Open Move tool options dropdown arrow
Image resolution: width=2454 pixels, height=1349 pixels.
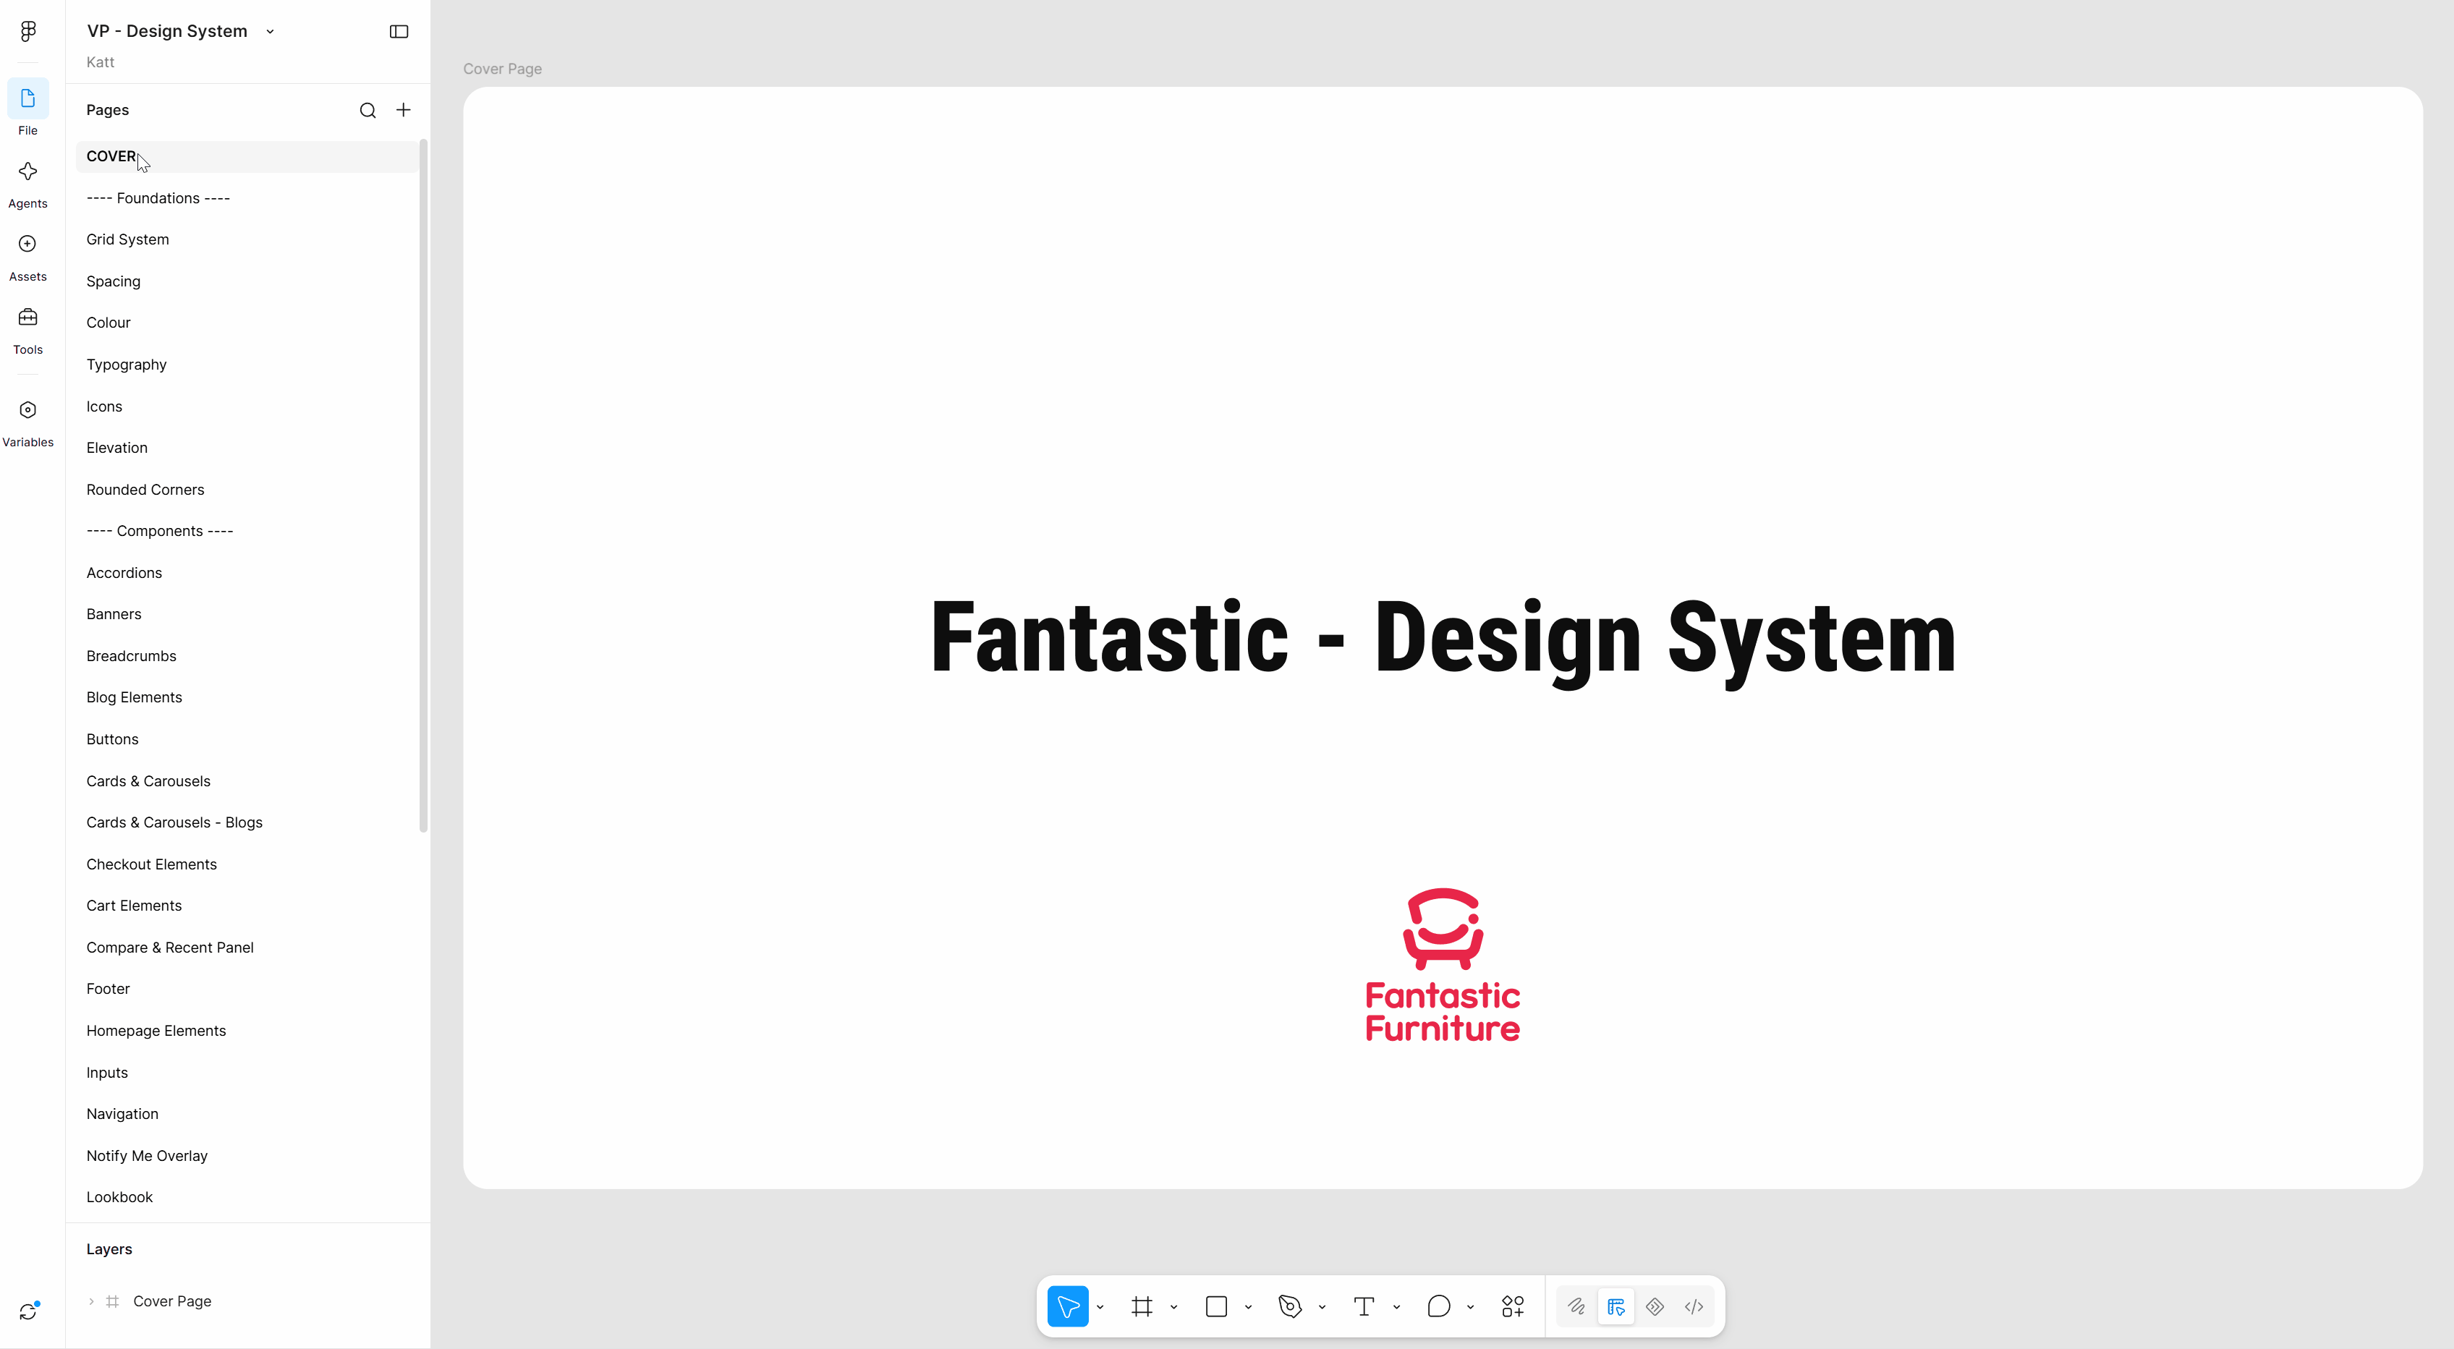(x=1100, y=1307)
